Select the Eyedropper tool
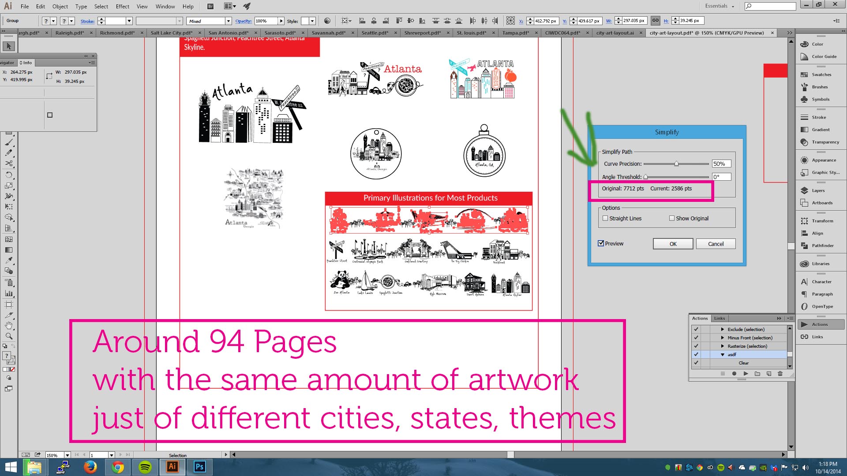Screen dimensions: 847x476 pos(9,261)
